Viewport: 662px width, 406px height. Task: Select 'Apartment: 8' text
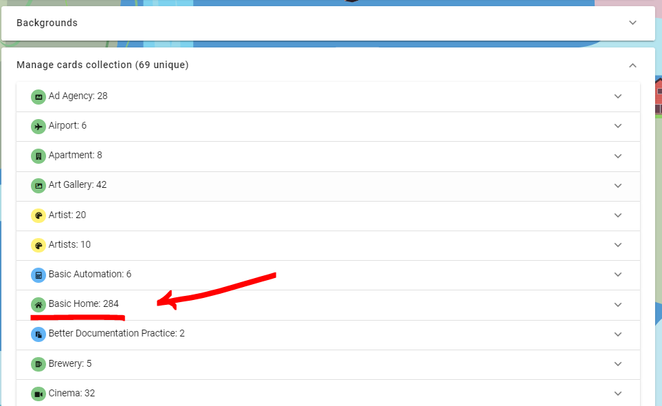click(75, 155)
